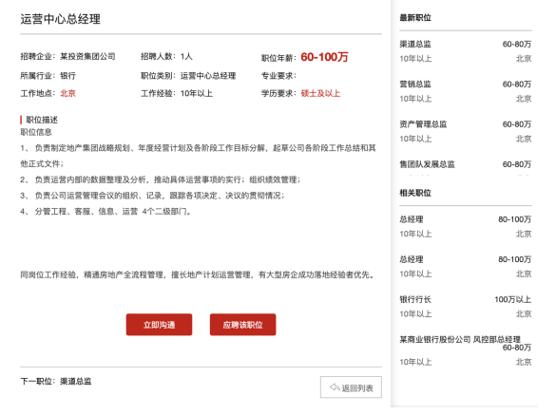Screen dimensions: 556x415
Task: Click the 立即沟通 button
Action: 159,324
